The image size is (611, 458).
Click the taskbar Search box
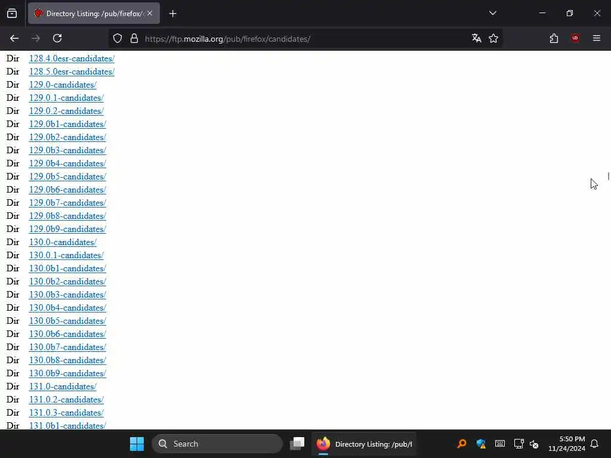(x=217, y=444)
